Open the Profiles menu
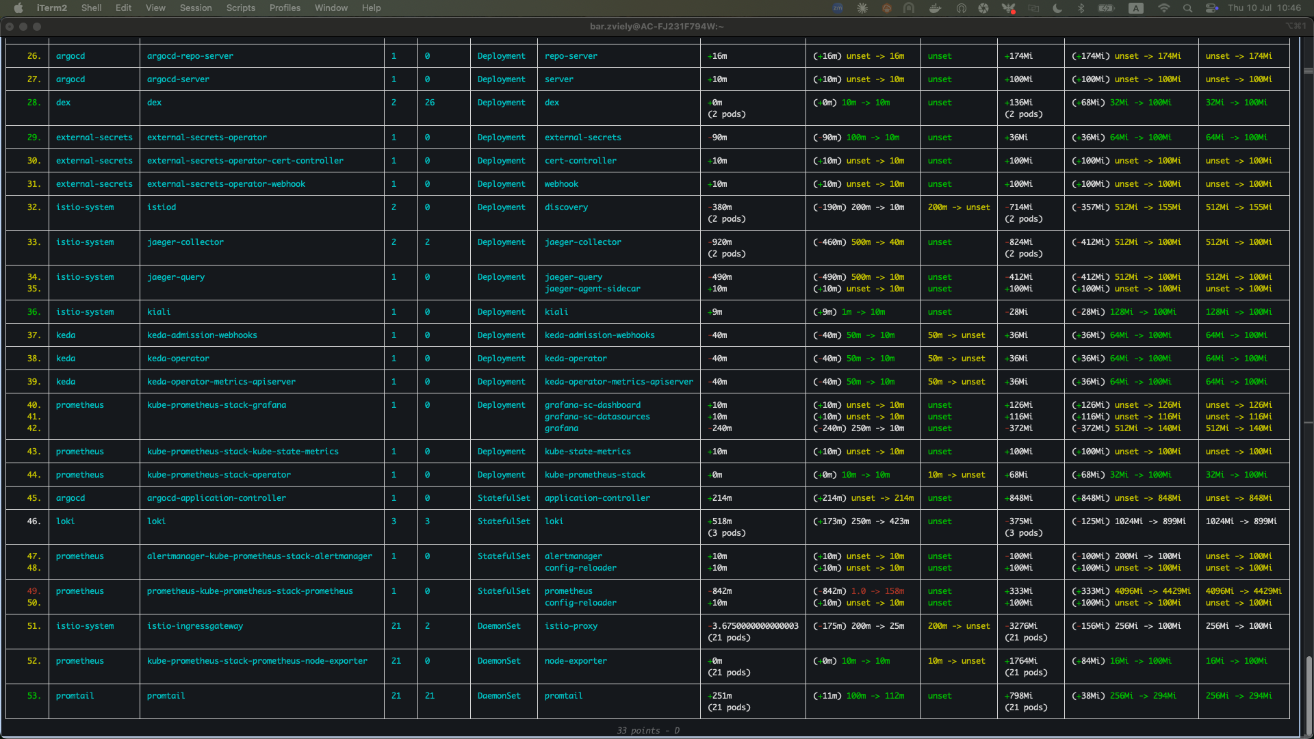 pos(285,8)
